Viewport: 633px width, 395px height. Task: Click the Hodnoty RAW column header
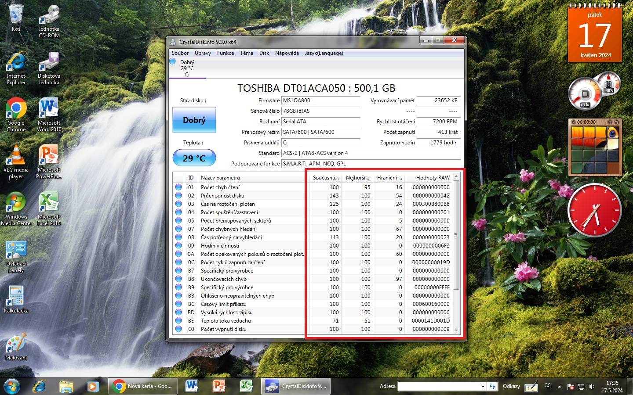[428, 178]
